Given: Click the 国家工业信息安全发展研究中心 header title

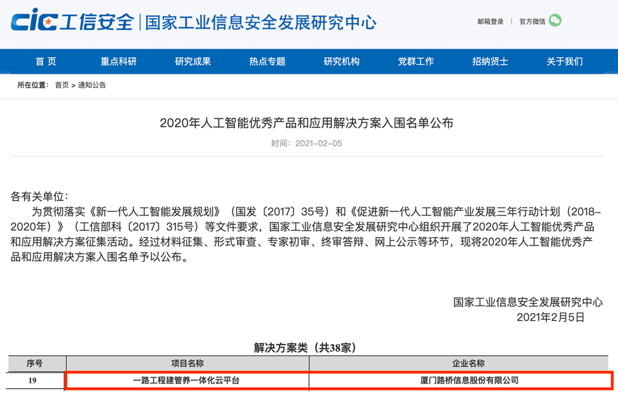Looking at the screenshot, I should 261,22.
